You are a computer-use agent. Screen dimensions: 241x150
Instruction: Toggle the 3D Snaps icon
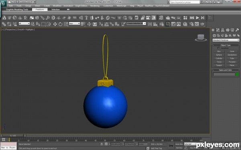[x=101, y=24]
